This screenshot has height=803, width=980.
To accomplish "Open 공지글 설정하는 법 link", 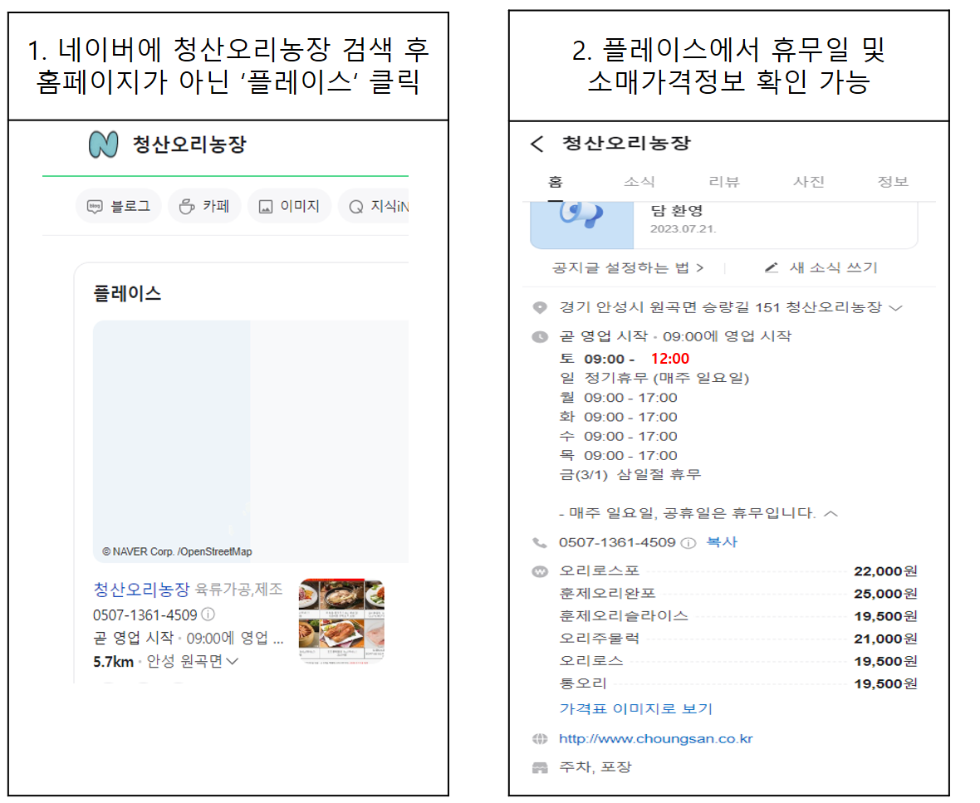I will coord(628,268).
